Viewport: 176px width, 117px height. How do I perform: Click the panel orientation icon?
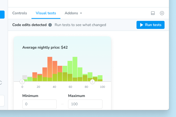coord(153,13)
